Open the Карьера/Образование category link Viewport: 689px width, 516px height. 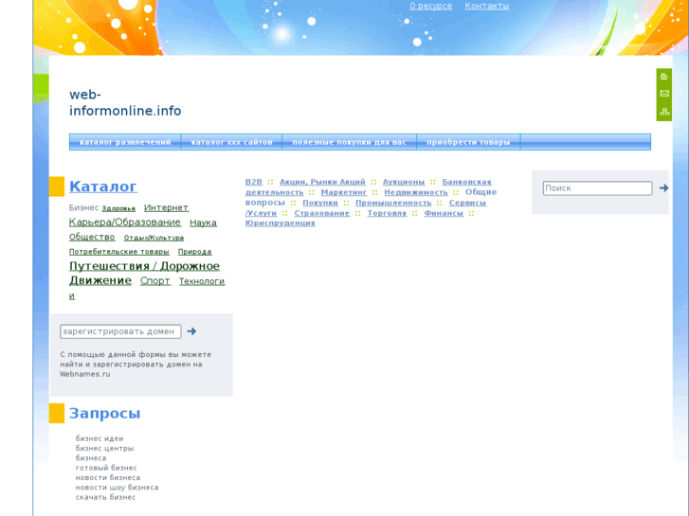(x=125, y=222)
